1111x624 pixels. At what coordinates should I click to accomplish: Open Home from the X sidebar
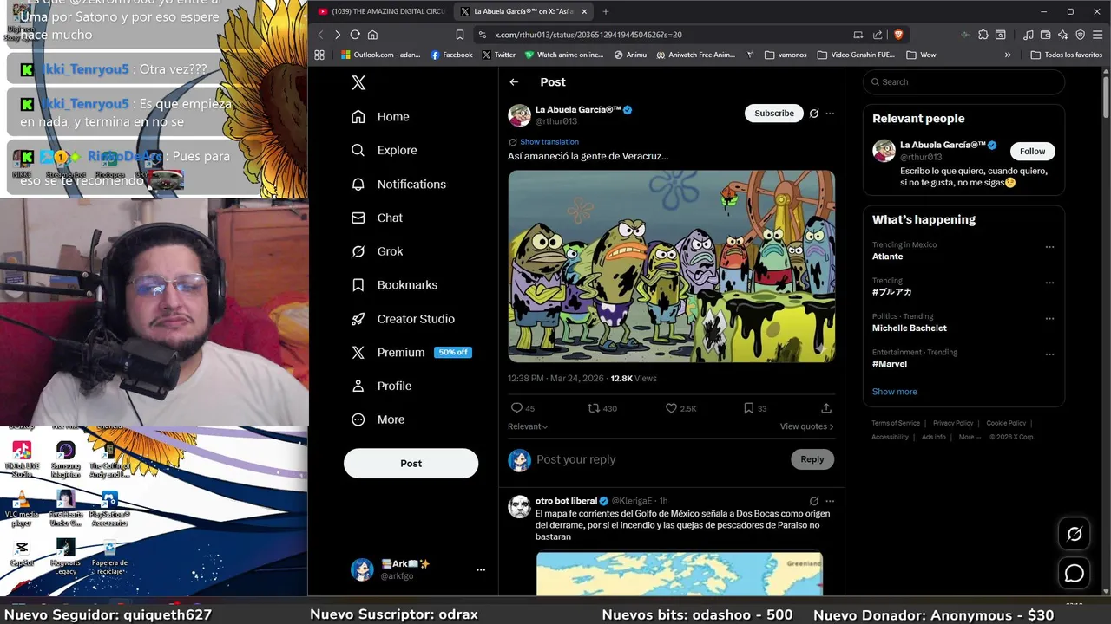380,117
